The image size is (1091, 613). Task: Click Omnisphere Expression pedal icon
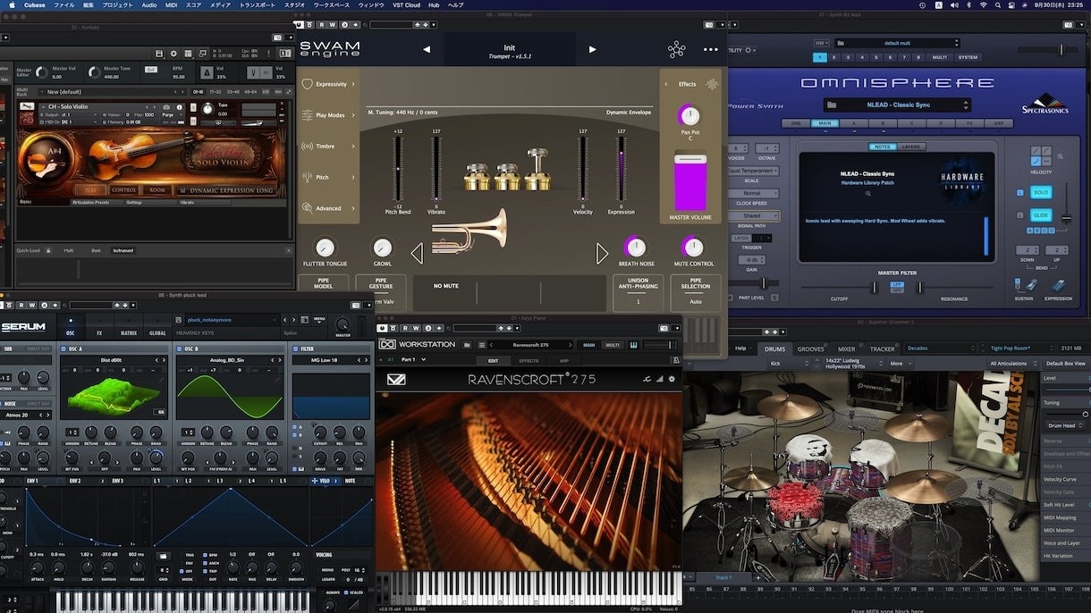pos(1057,285)
